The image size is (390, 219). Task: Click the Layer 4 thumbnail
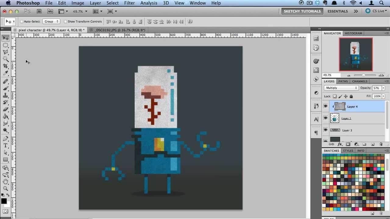click(x=339, y=106)
